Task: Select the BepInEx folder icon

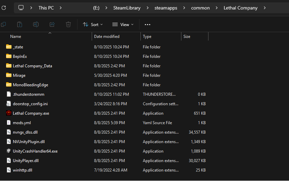Action: [9, 56]
